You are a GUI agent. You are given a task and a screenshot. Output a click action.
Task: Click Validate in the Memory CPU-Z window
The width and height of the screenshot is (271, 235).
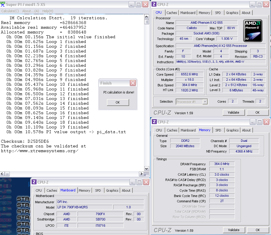point(234,230)
